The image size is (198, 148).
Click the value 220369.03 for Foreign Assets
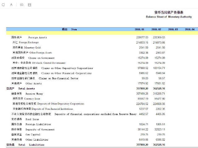159,37
